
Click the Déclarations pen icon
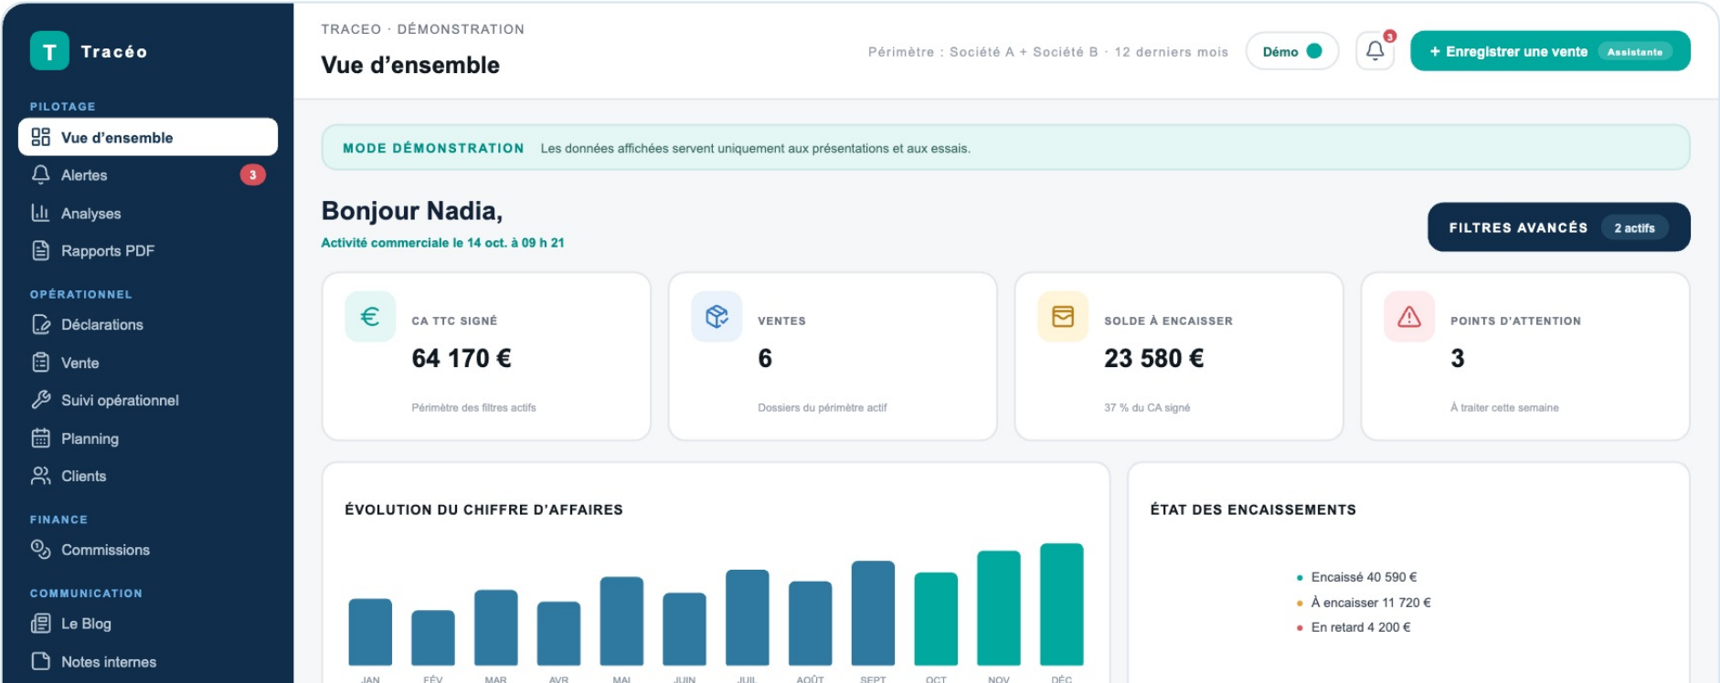40,324
